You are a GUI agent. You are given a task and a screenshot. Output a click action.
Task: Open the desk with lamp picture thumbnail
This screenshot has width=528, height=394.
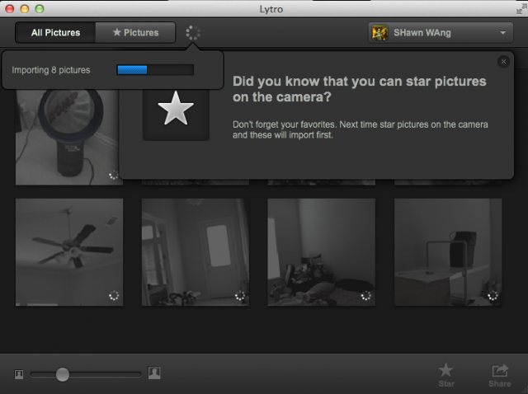pyautogui.click(x=448, y=252)
